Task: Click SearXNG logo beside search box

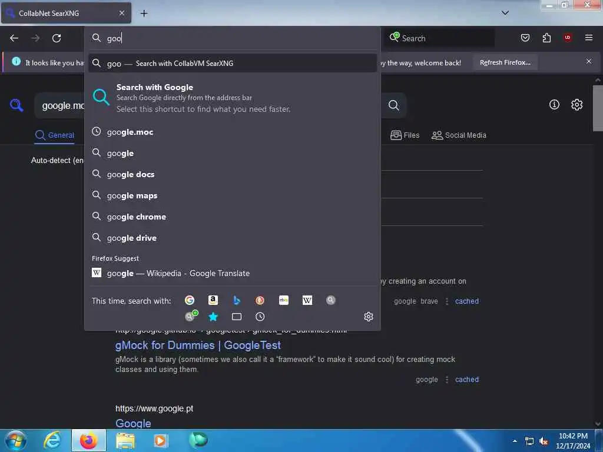Action: click(16, 105)
